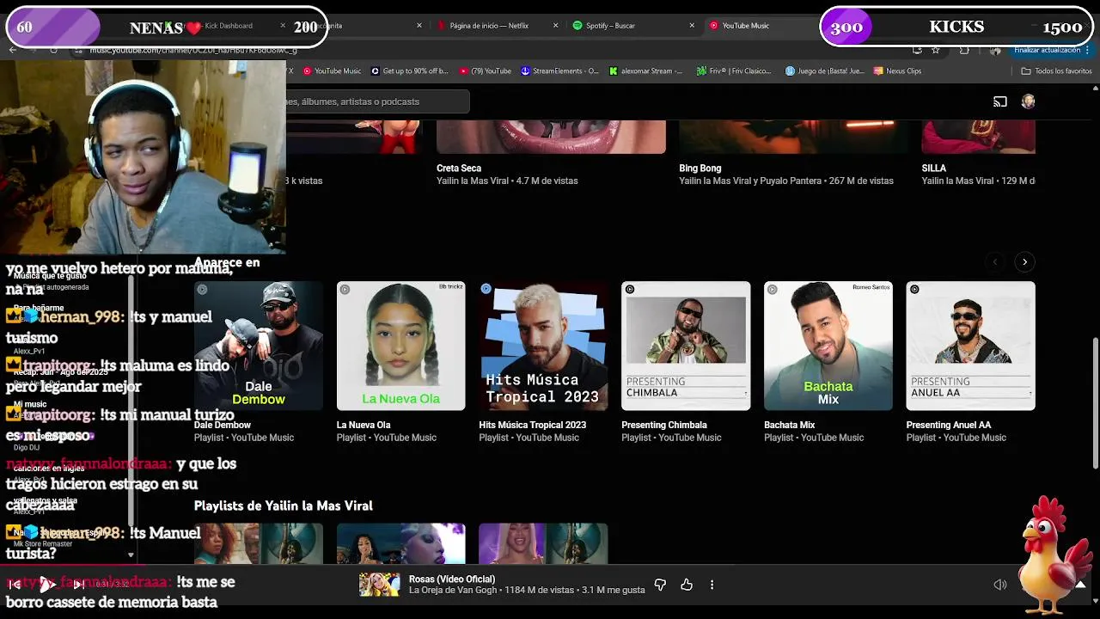
Task: Click the Presenting Anuel AA title text
Action: (x=949, y=425)
